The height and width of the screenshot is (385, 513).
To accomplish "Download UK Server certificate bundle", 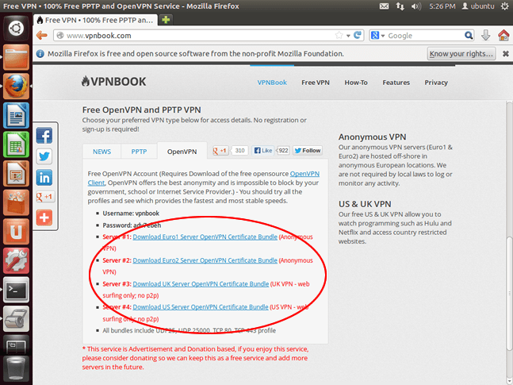I will pos(201,283).
